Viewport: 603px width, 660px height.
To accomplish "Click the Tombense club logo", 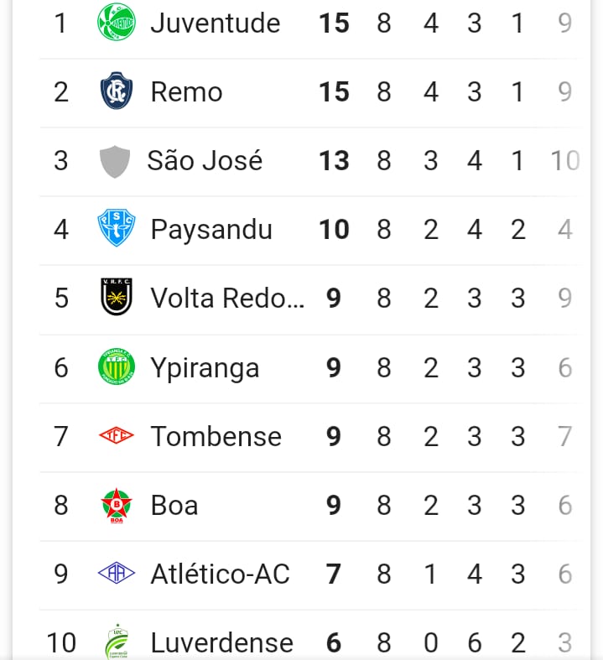I will pos(116,436).
